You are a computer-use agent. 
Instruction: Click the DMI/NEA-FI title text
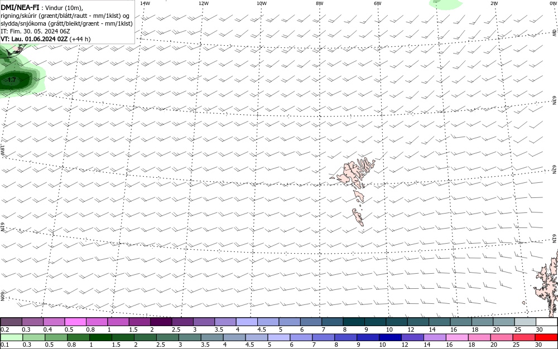coord(20,7)
